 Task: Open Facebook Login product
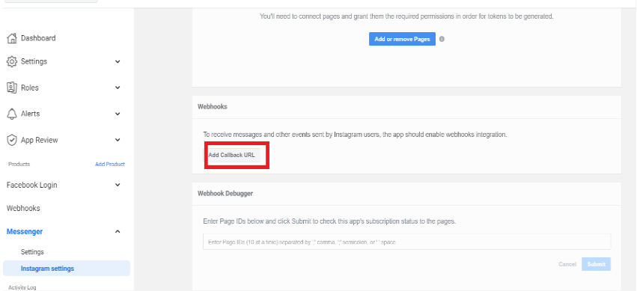coord(31,185)
